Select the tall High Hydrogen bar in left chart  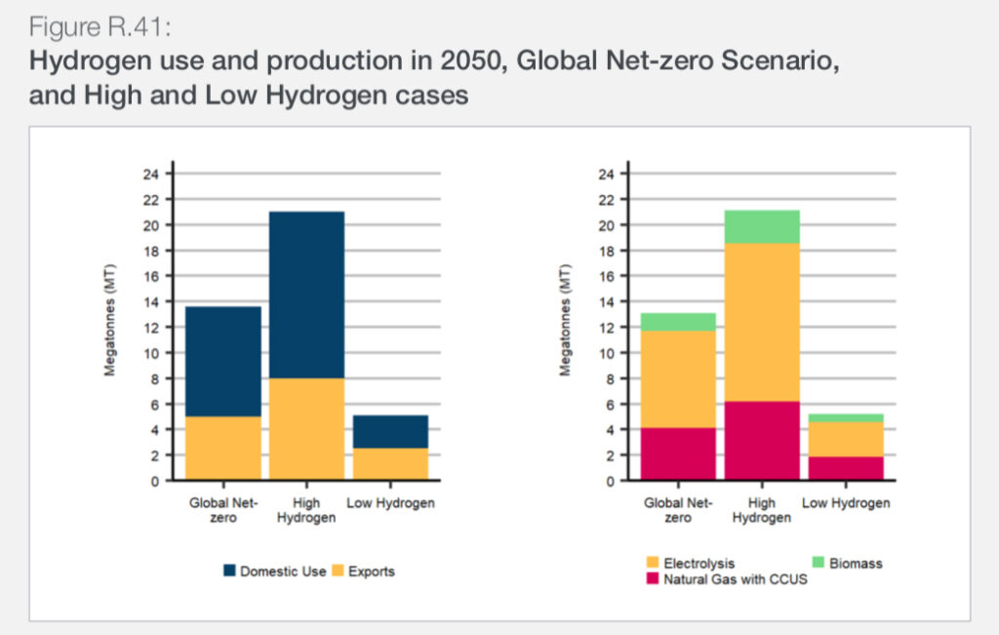click(x=307, y=293)
